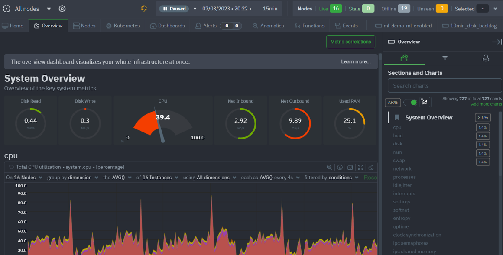Open the AVG() aggregation dropdown
Image resolution: width=503 pixels, height=255 pixels.
pyautogui.click(x=117, y=178)
